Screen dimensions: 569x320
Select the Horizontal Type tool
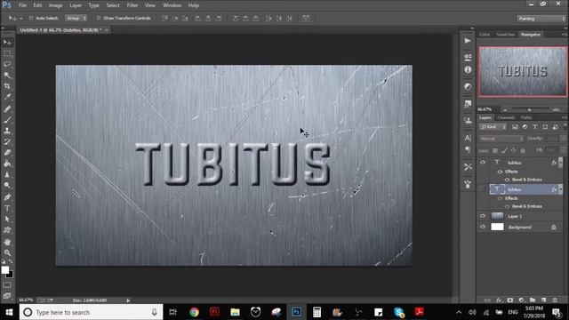[x=7, y=208]
